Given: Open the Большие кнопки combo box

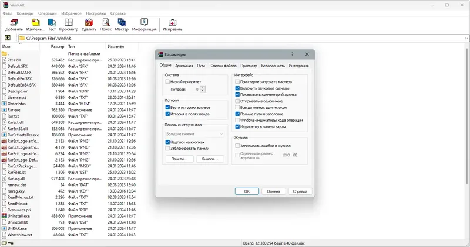Looking at the screenshot, I should click(x=194, y=134).
